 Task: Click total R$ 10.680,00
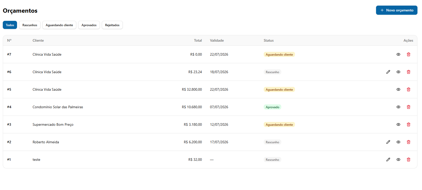[x=192, y=107]
